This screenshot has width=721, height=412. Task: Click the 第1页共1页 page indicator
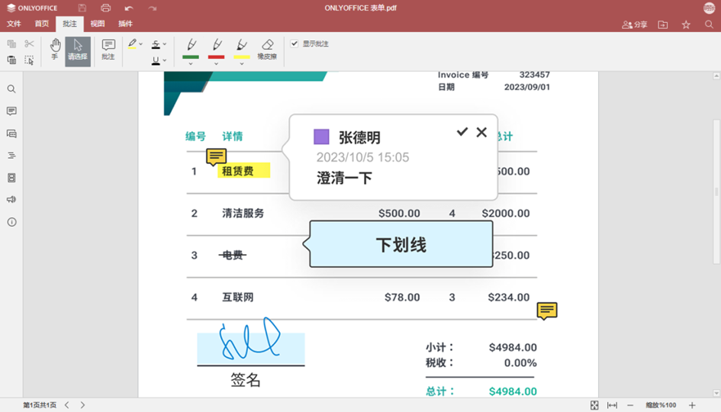point(40,405)
